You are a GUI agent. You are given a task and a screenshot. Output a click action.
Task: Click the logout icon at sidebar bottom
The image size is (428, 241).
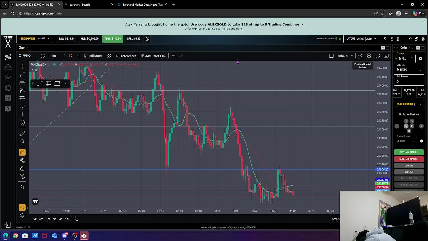coord(8,225)
